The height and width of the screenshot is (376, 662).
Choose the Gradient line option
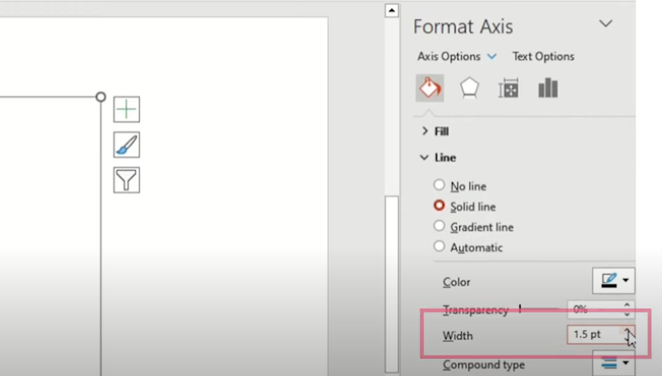[439, 227]
